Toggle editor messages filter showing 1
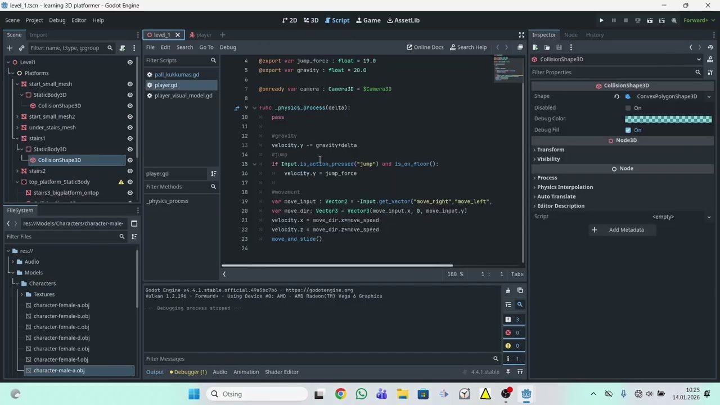The image size is (720, 405). point(513,359)
